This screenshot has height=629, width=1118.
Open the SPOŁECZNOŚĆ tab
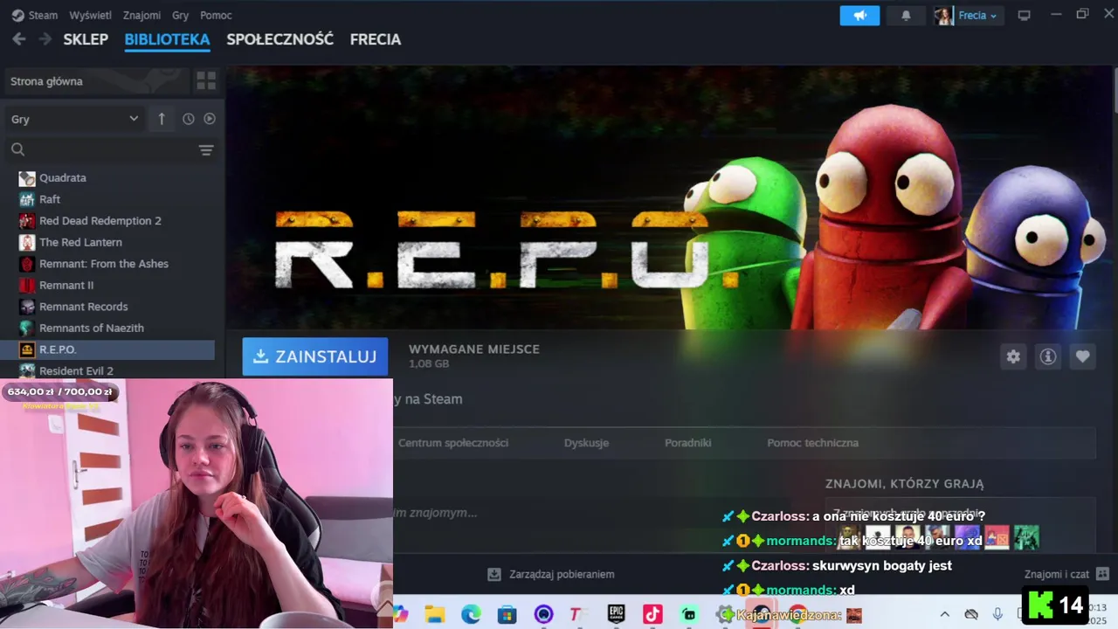point(280,39)
